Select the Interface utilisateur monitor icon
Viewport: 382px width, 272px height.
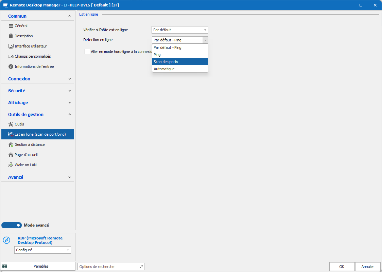click(x=11, y=46)
